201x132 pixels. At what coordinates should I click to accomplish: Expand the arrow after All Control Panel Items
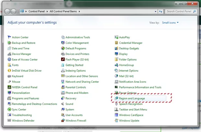[x=79, y=11]
